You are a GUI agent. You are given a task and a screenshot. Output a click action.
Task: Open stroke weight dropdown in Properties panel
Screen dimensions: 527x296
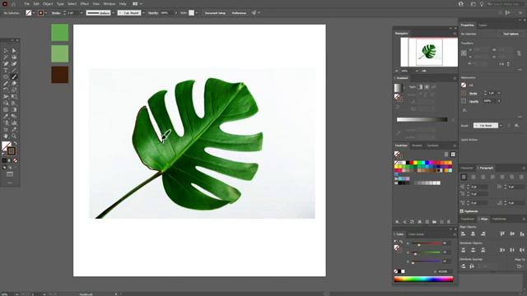pyautogui.click(x=498, y=93)
